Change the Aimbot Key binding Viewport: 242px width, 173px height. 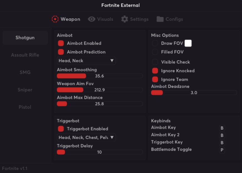222,128
